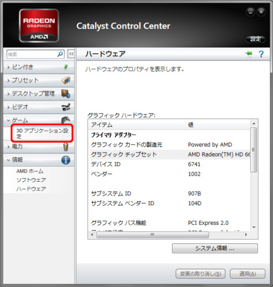Click the 907B value
The width and height of the screenshot is (273, 287).
tap(195, 194)
